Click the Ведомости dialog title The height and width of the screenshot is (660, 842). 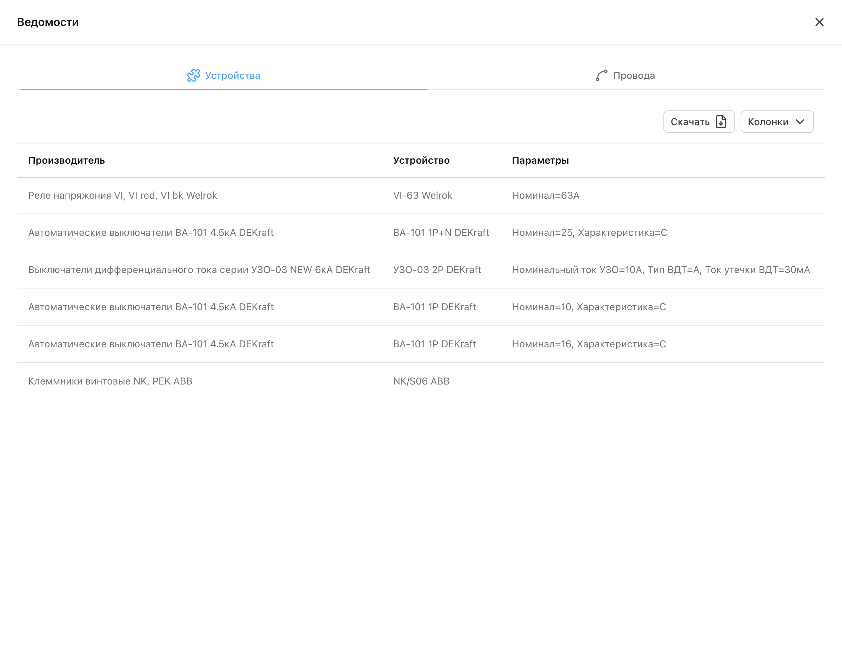tap(48, 22)
